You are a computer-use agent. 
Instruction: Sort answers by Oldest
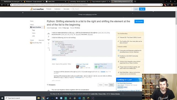[x=106, y=85]
